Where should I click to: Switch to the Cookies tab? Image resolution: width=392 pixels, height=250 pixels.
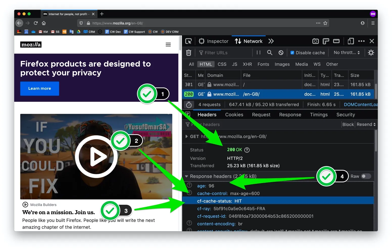(234, 115)
